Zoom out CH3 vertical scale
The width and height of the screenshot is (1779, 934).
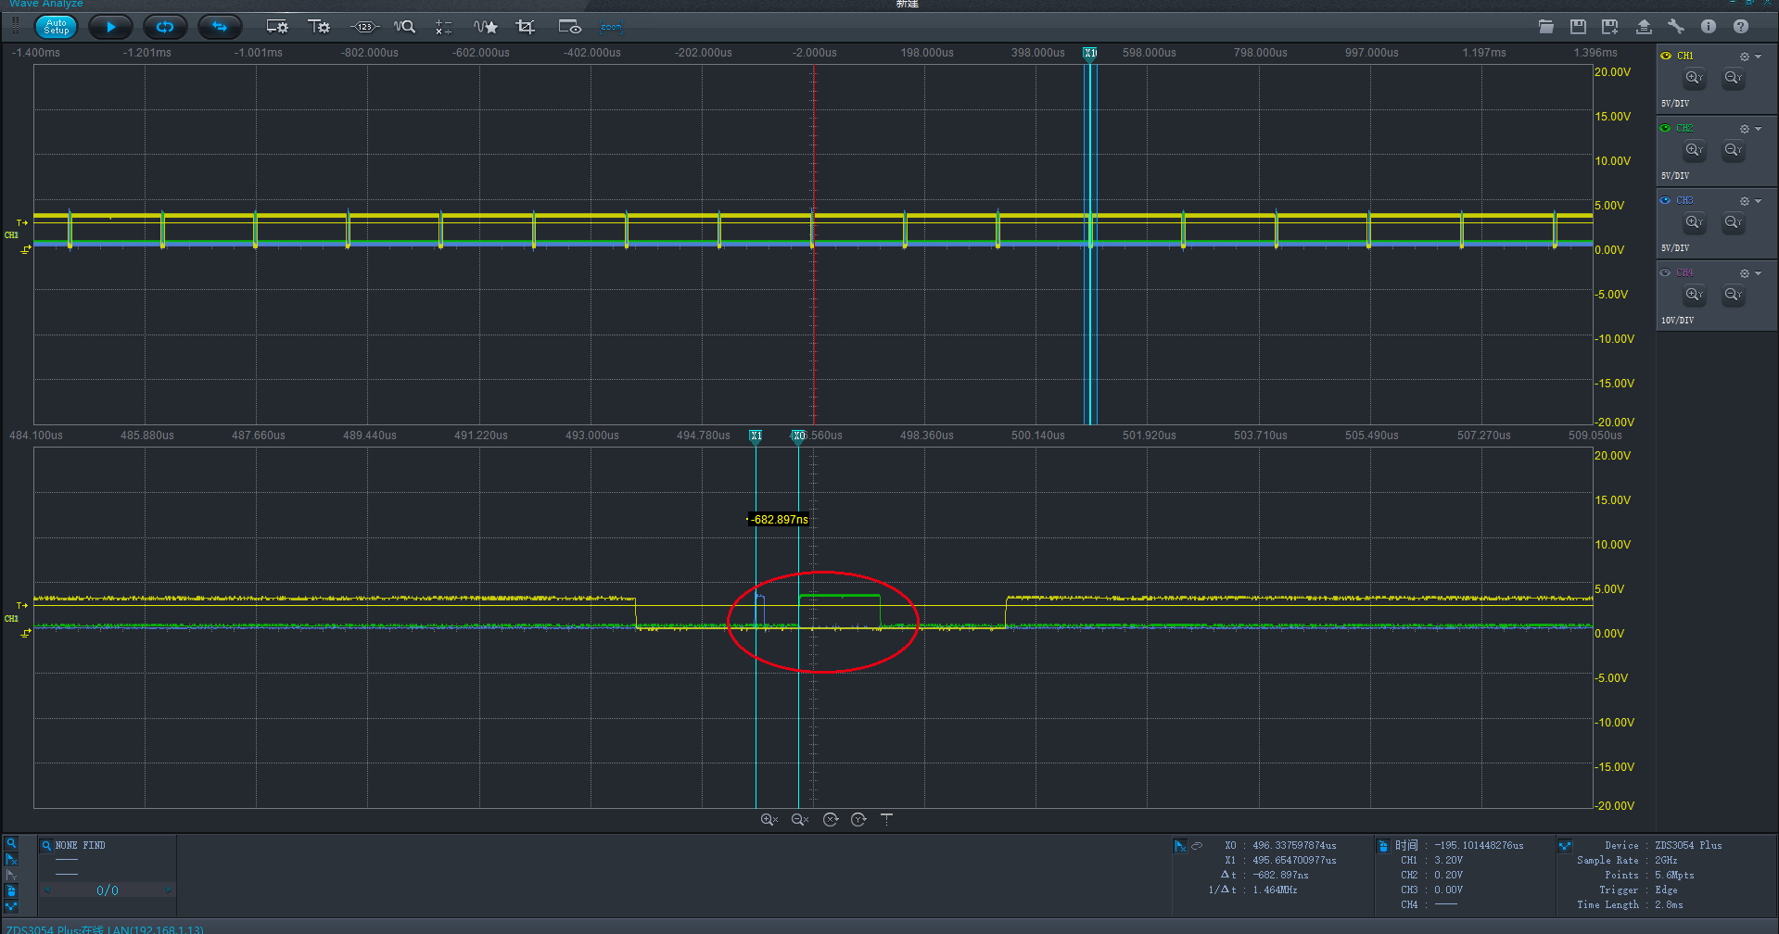pos(1734,222)
